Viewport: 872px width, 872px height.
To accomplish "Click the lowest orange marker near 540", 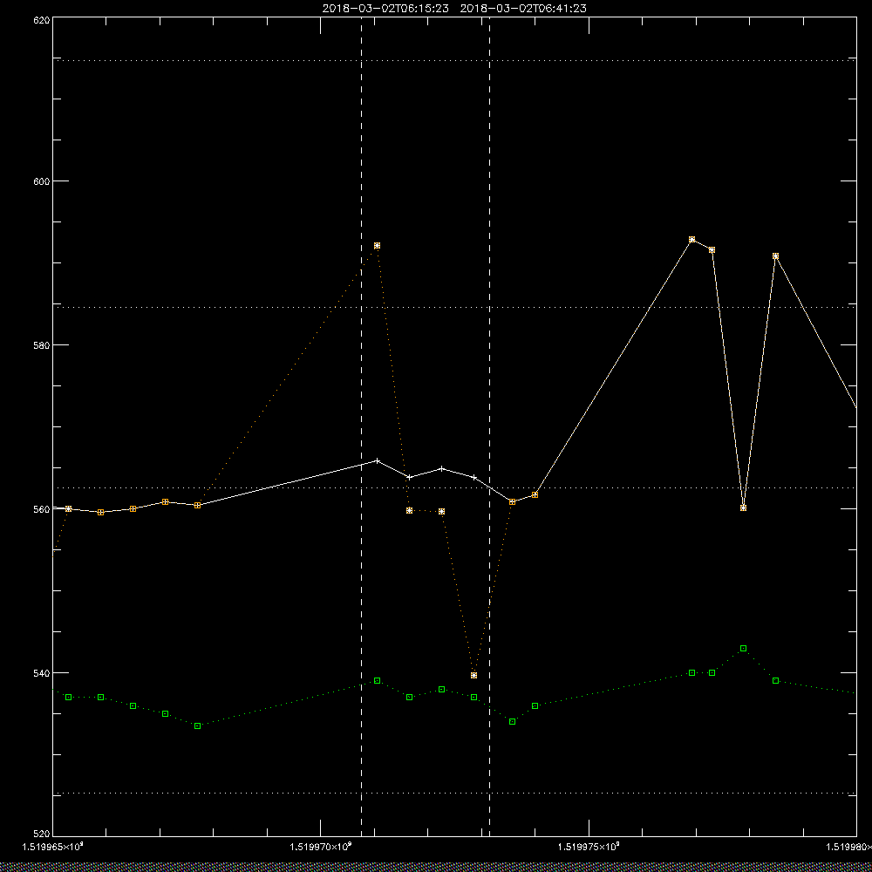I will [x=473, y=675].
